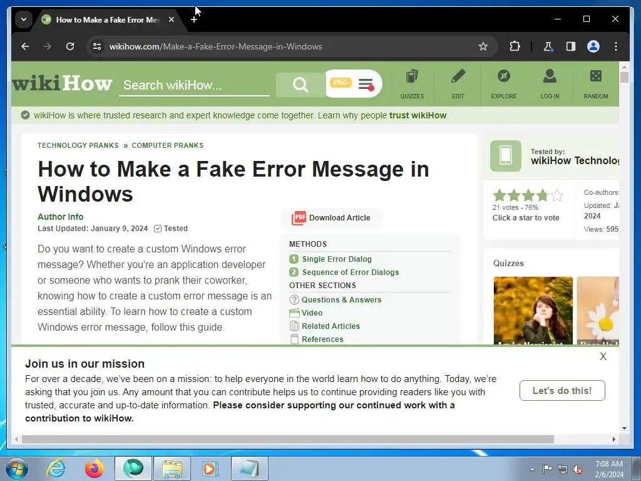The image size is (641, 481).
Task: Go back to the previous page
Action: [25, 46]
